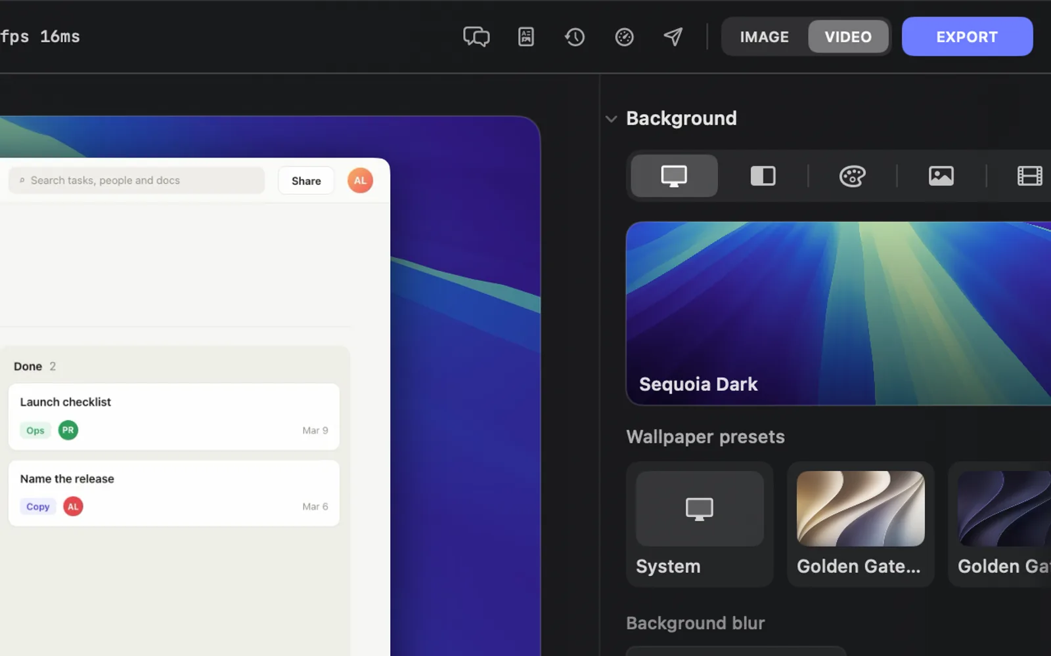Select the image background tab
The width and height of the screenshot is (1051, 656).
click(x=941, y=176)
